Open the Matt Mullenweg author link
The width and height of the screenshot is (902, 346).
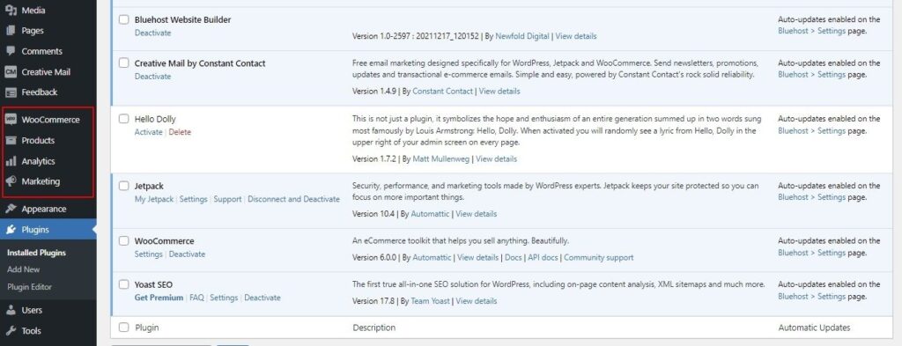(441, 159)
